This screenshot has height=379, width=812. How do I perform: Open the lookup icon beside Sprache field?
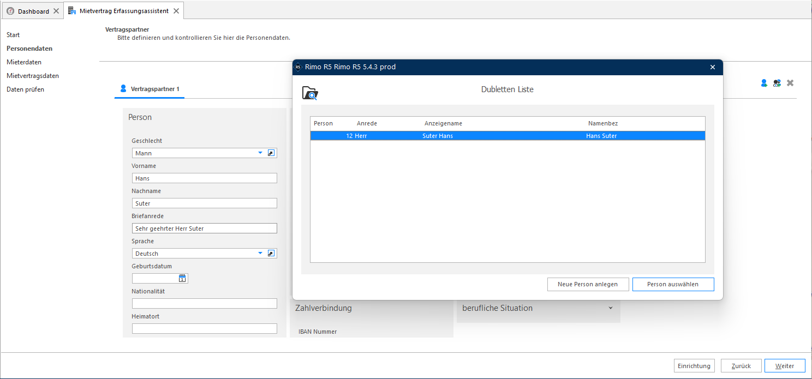point(271,253)
